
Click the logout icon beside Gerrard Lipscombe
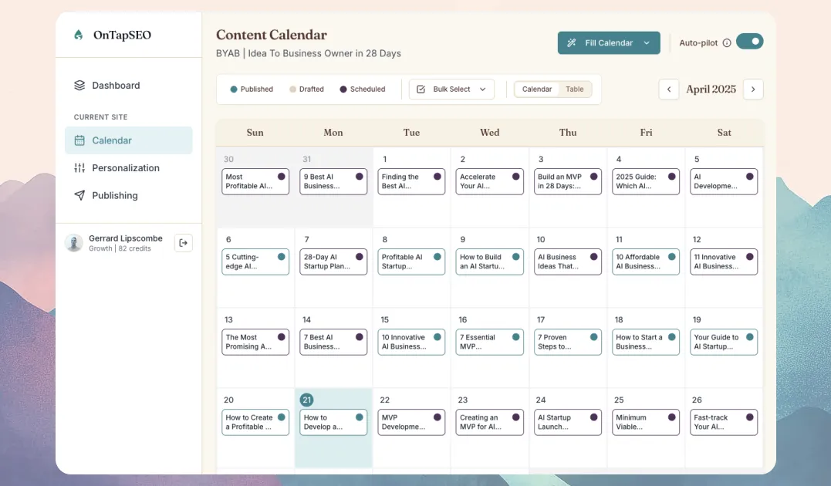[x=184, y=243]
